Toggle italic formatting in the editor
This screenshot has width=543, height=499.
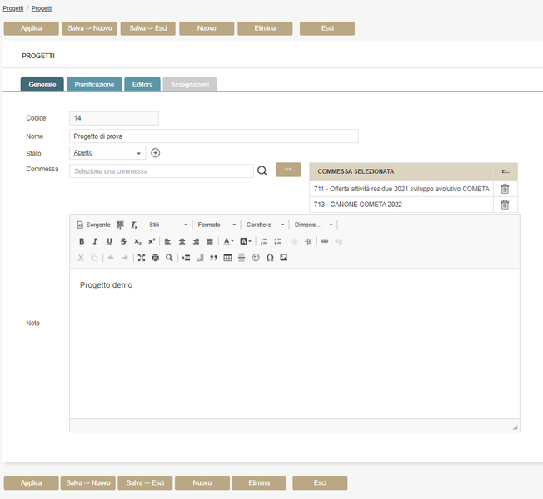point(95,241)
